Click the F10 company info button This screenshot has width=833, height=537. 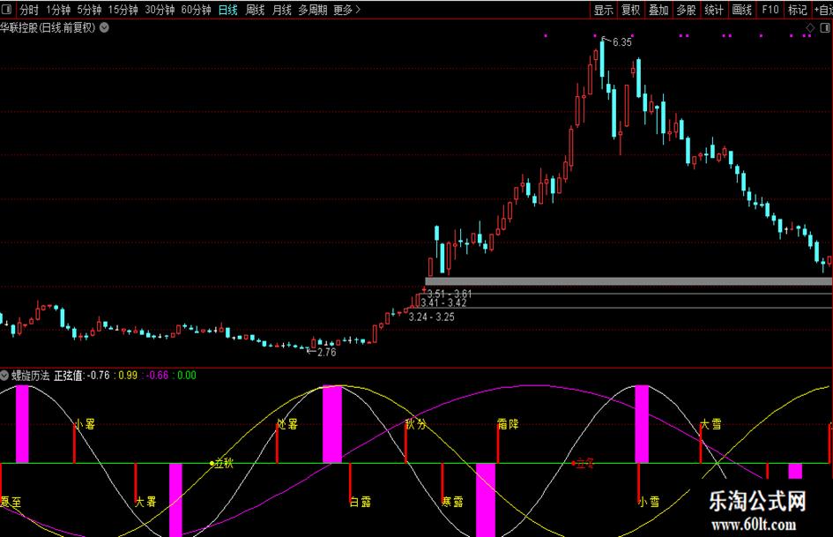[x=770, y=10]
